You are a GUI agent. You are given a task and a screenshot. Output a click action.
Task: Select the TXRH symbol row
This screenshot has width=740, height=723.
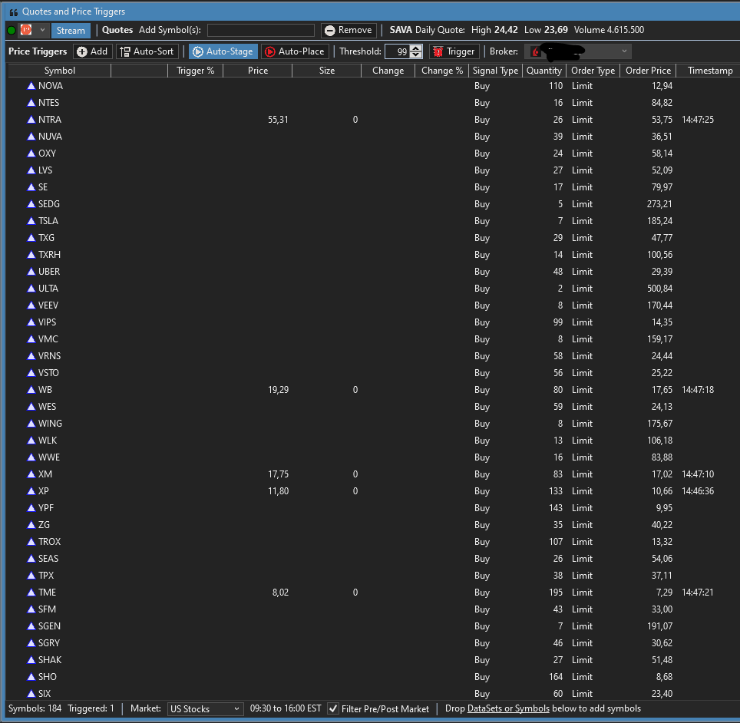tap(373, 255)
